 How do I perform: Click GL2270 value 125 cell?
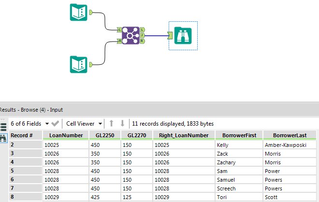coord(137,197)
